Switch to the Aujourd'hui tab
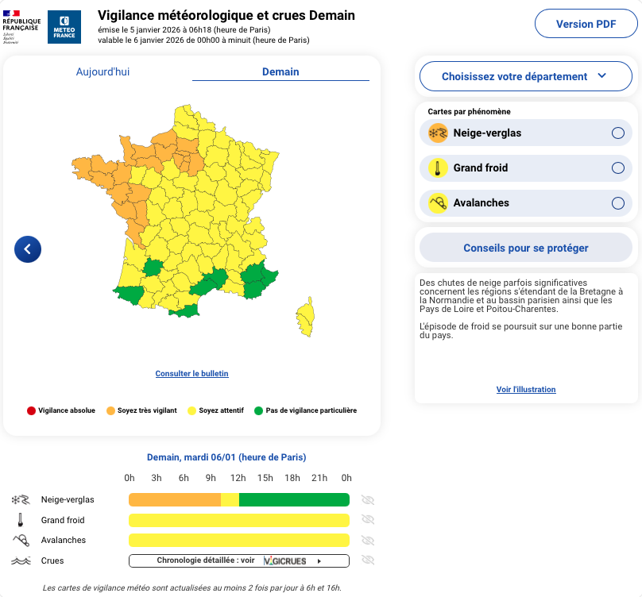The height and width of the screenshot is (597, 642). coord(102,71)
